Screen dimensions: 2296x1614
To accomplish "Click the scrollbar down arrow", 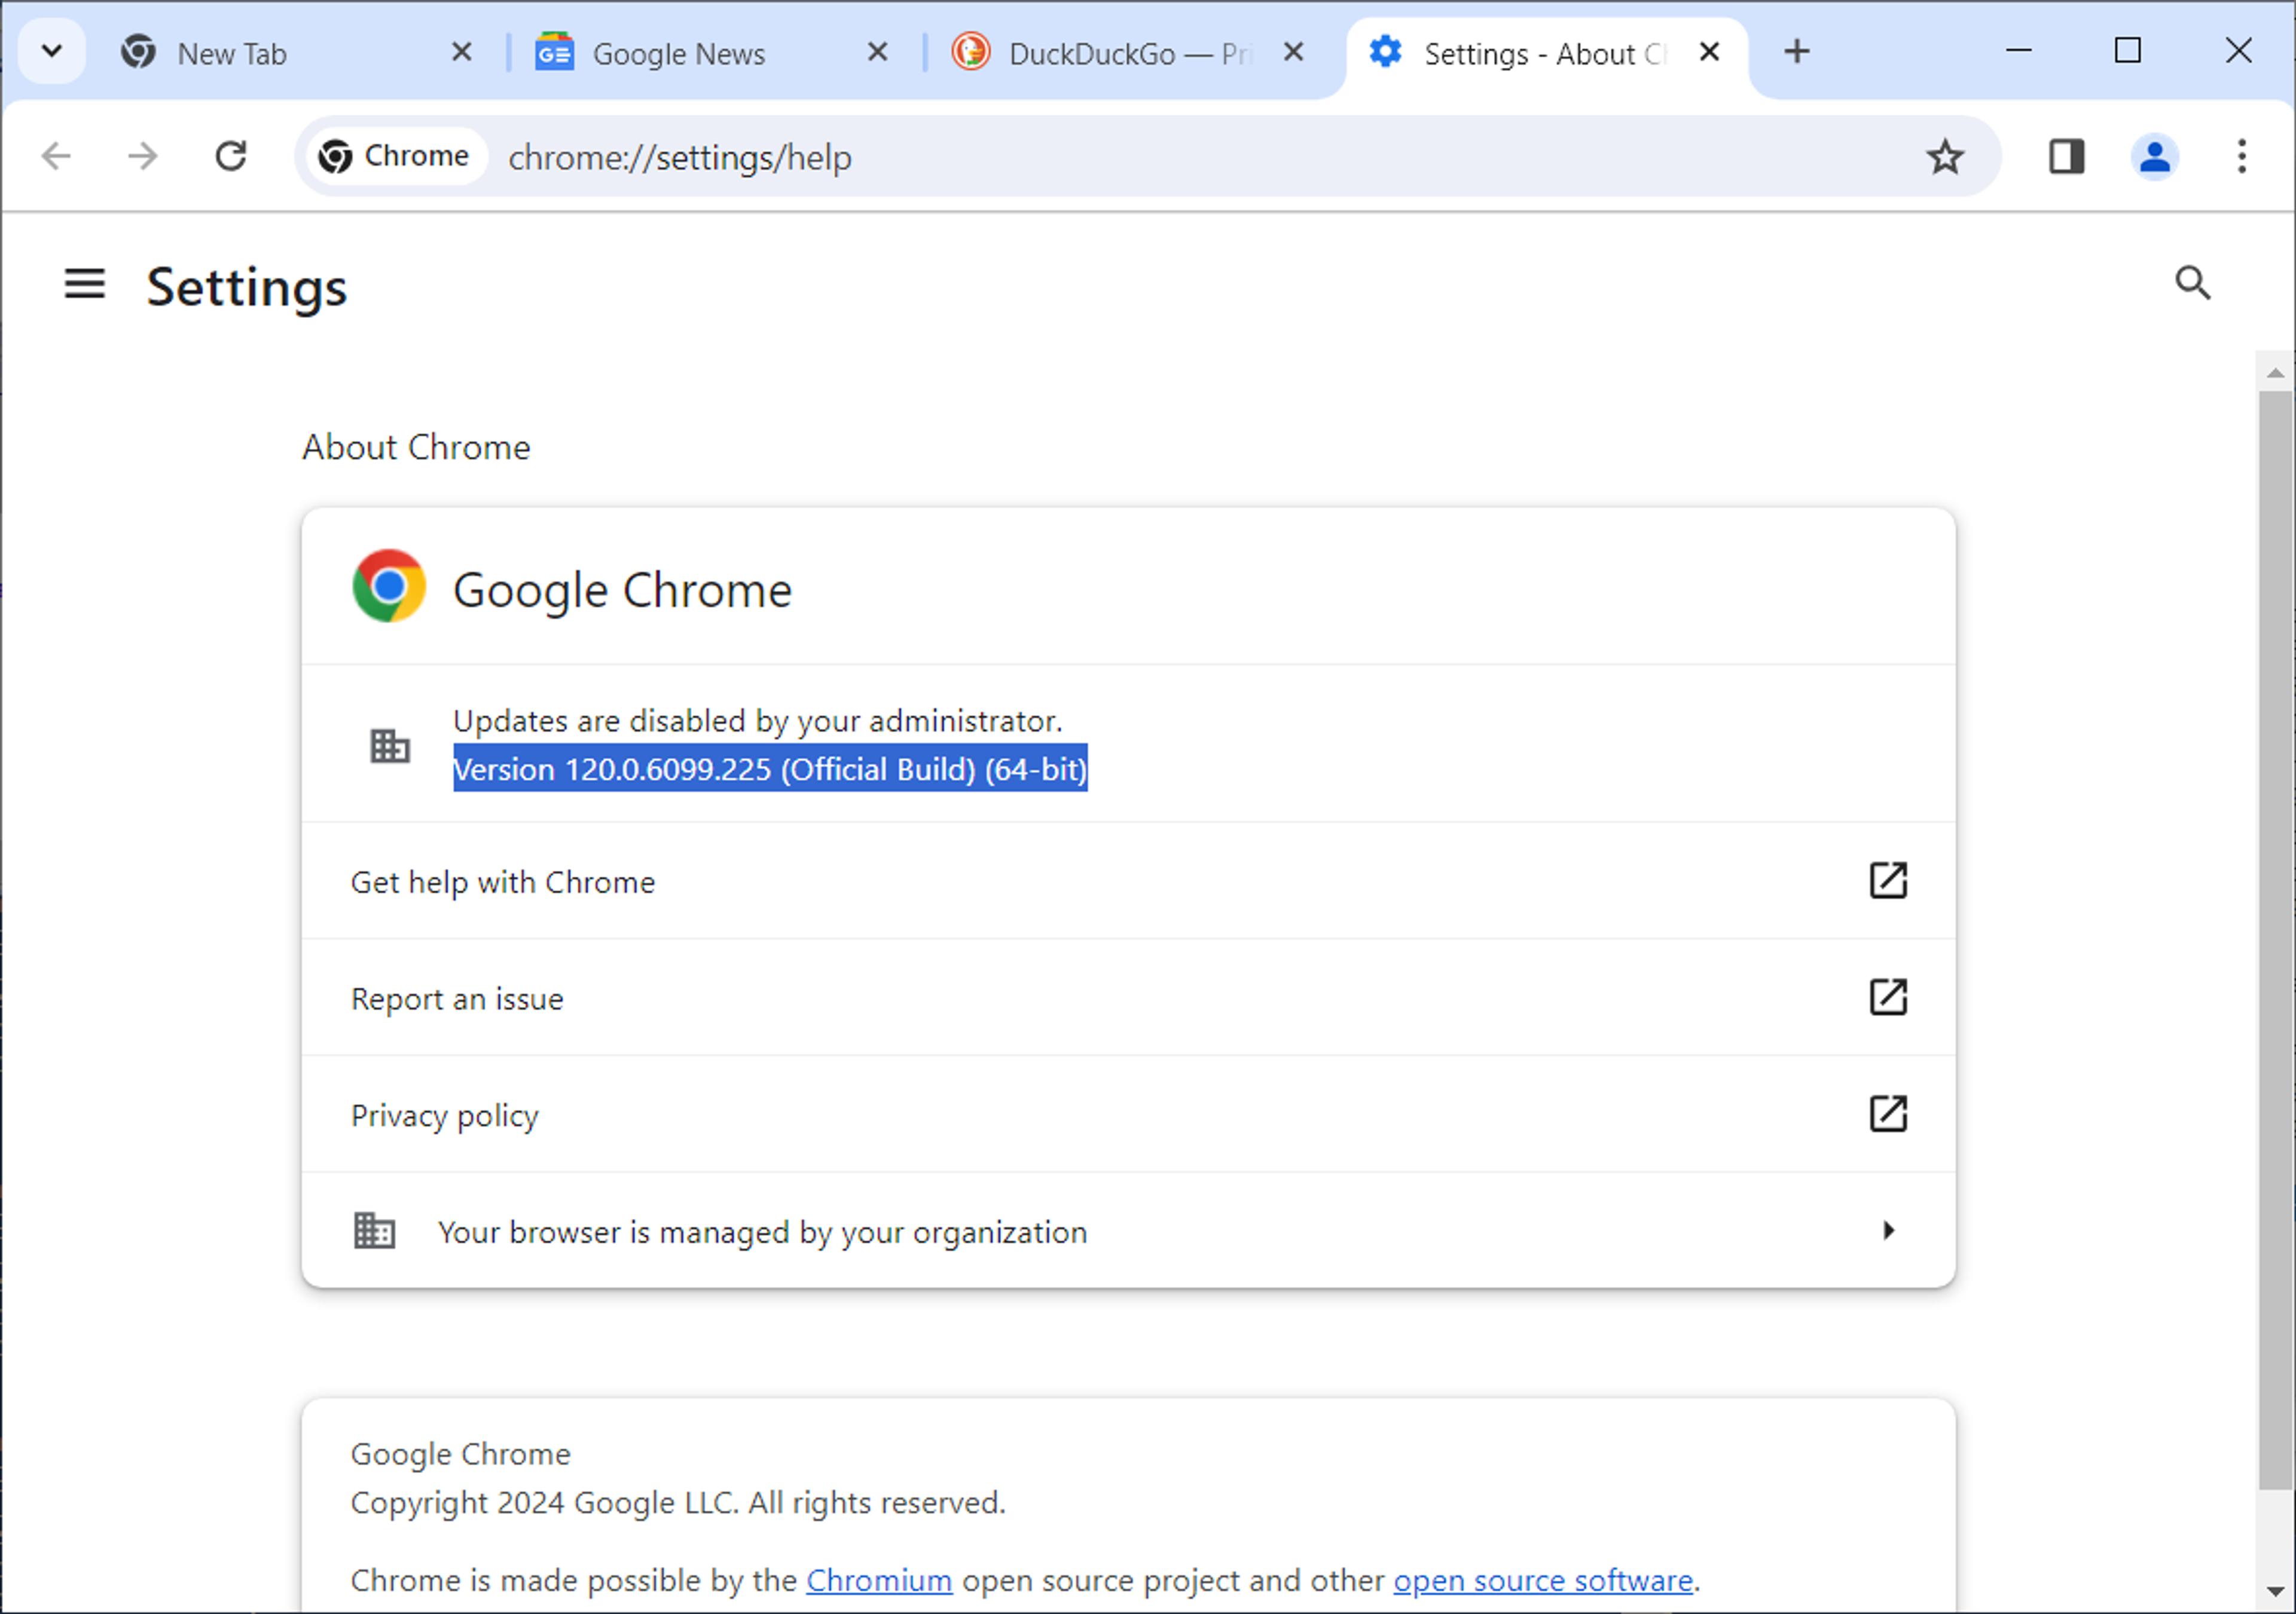I will [x=2275, y=1591].
